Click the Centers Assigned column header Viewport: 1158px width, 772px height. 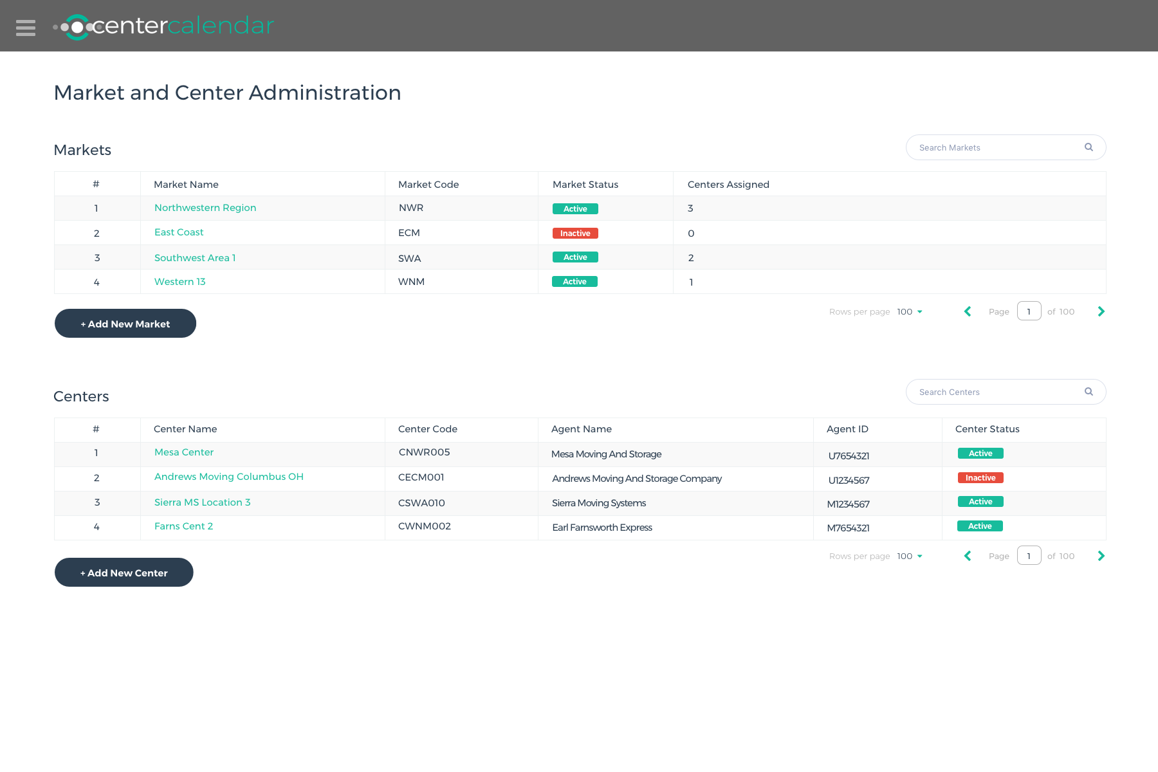coord(728,185)
